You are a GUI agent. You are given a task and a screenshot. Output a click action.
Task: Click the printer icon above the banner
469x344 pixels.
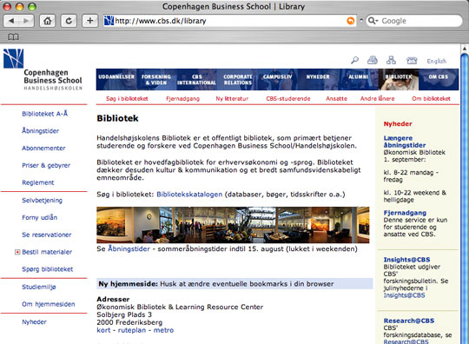(373, 60)
